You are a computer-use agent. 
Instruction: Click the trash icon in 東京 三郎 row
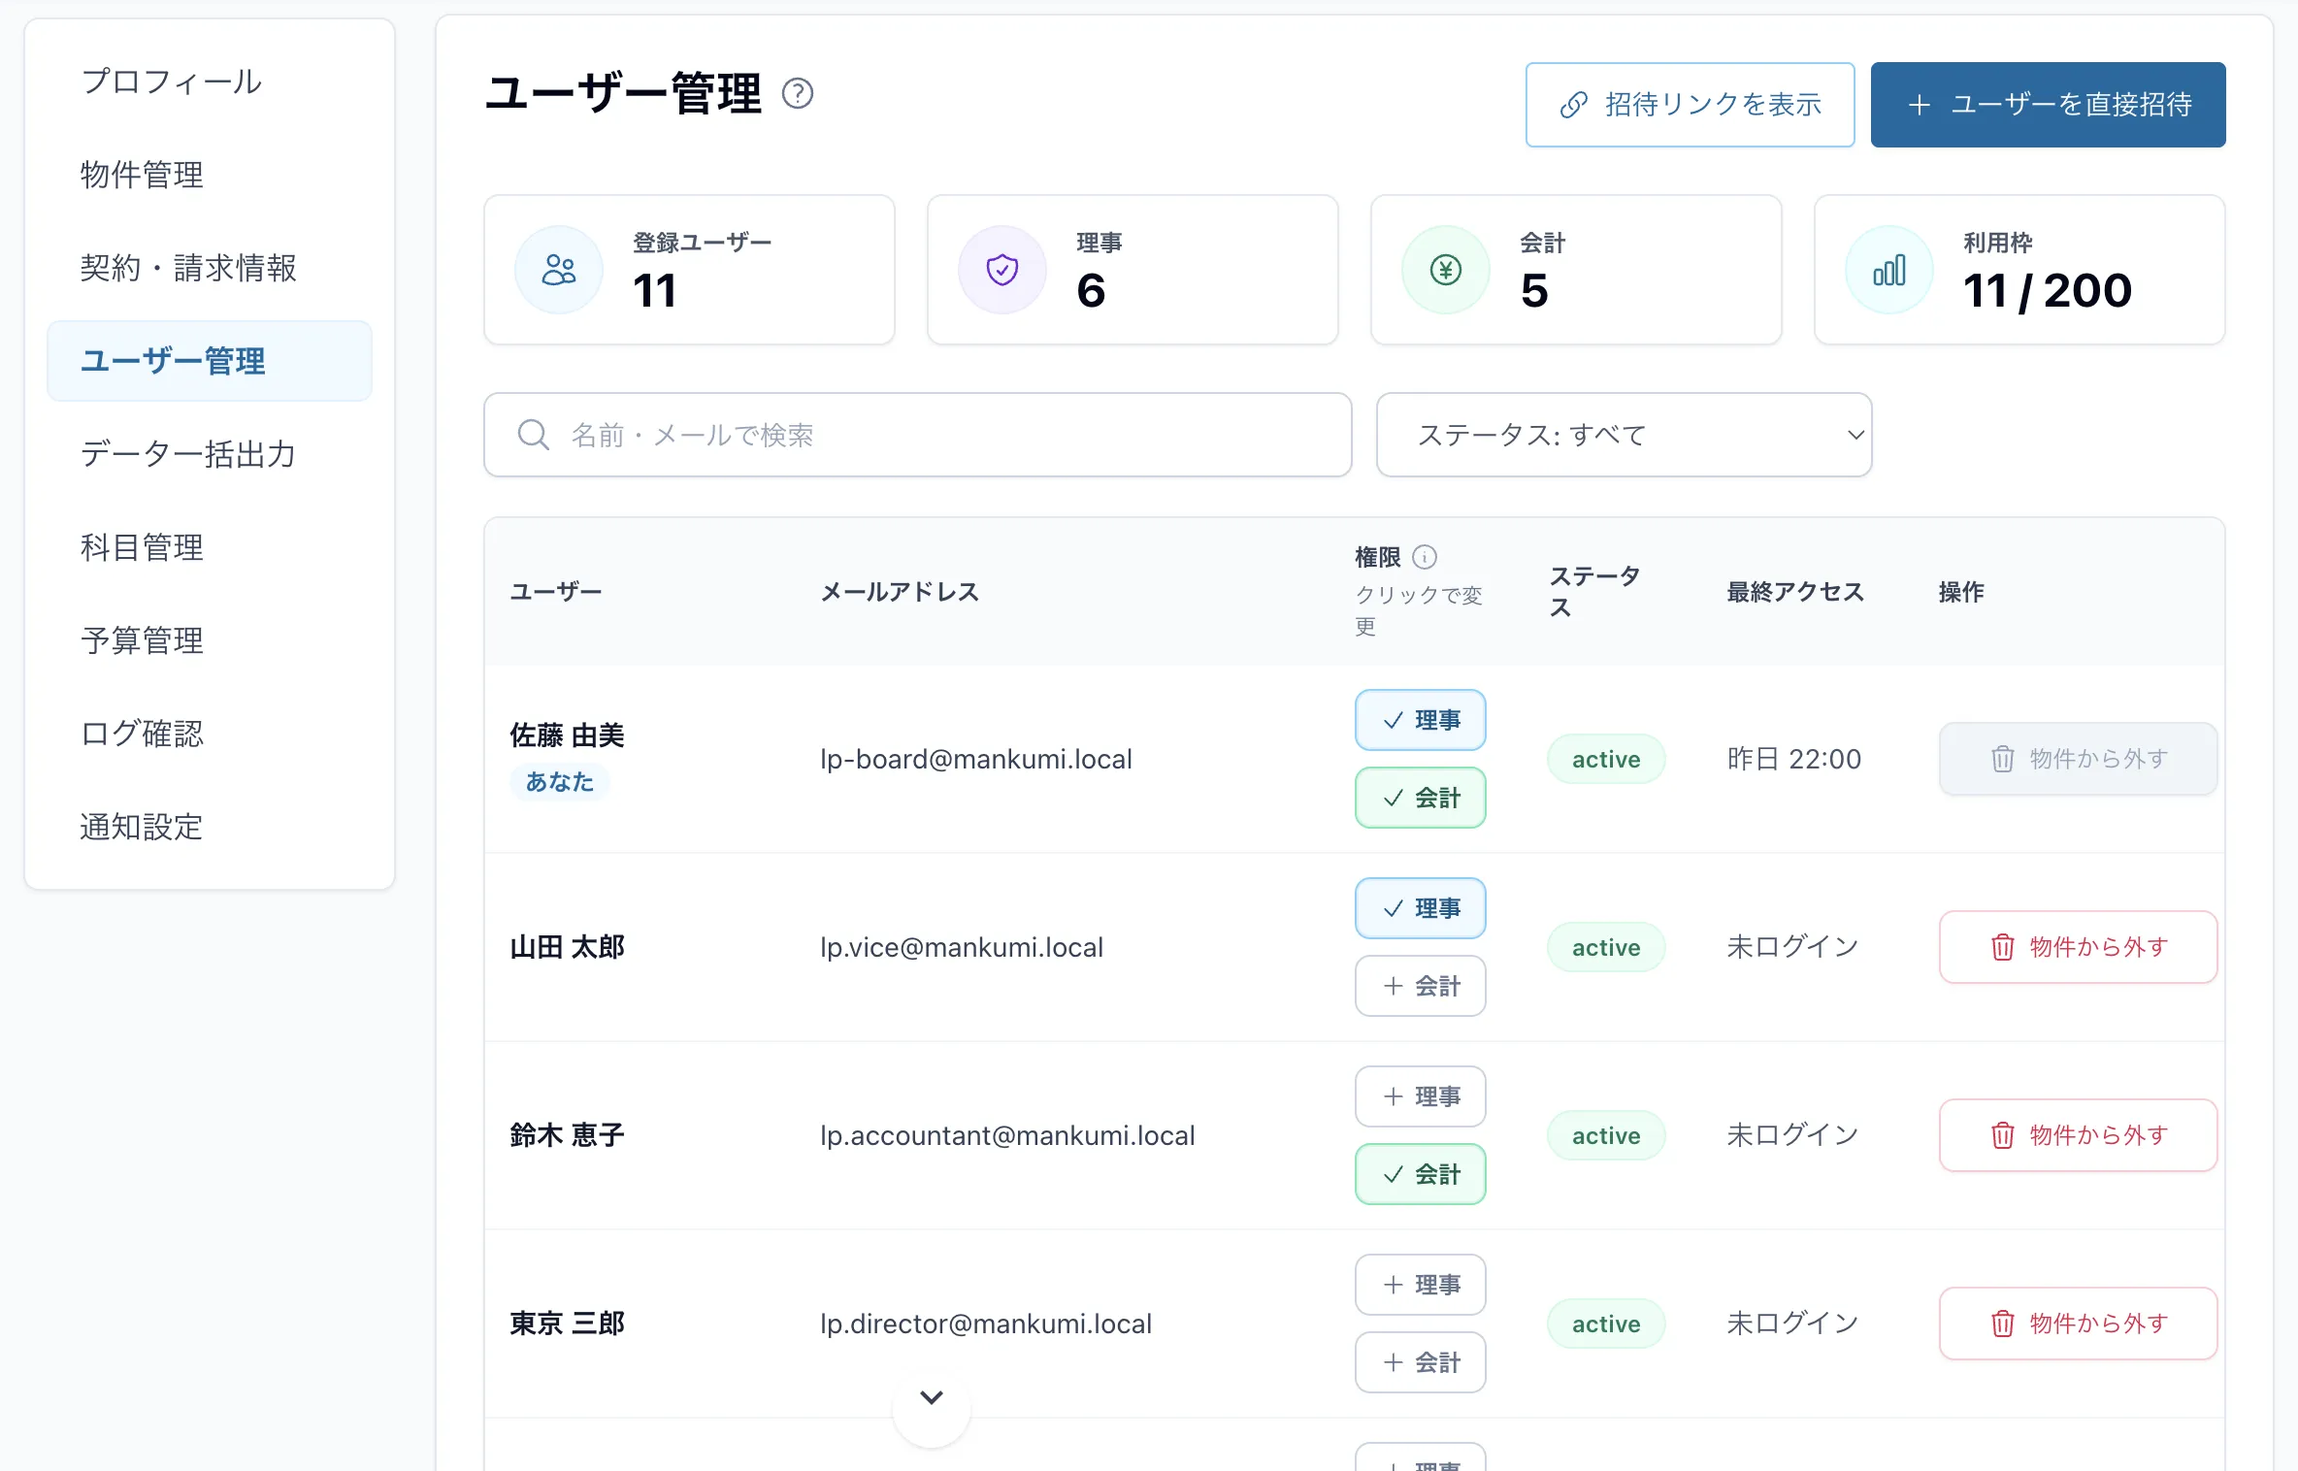pos(2003,1324)
